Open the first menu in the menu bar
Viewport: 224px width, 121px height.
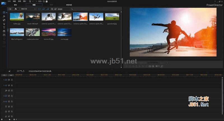[9, 1]
